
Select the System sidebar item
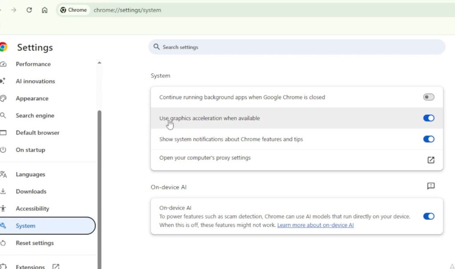(47, 226)
